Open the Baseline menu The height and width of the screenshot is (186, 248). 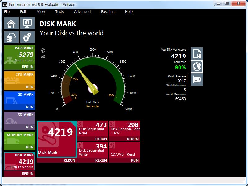108,12
